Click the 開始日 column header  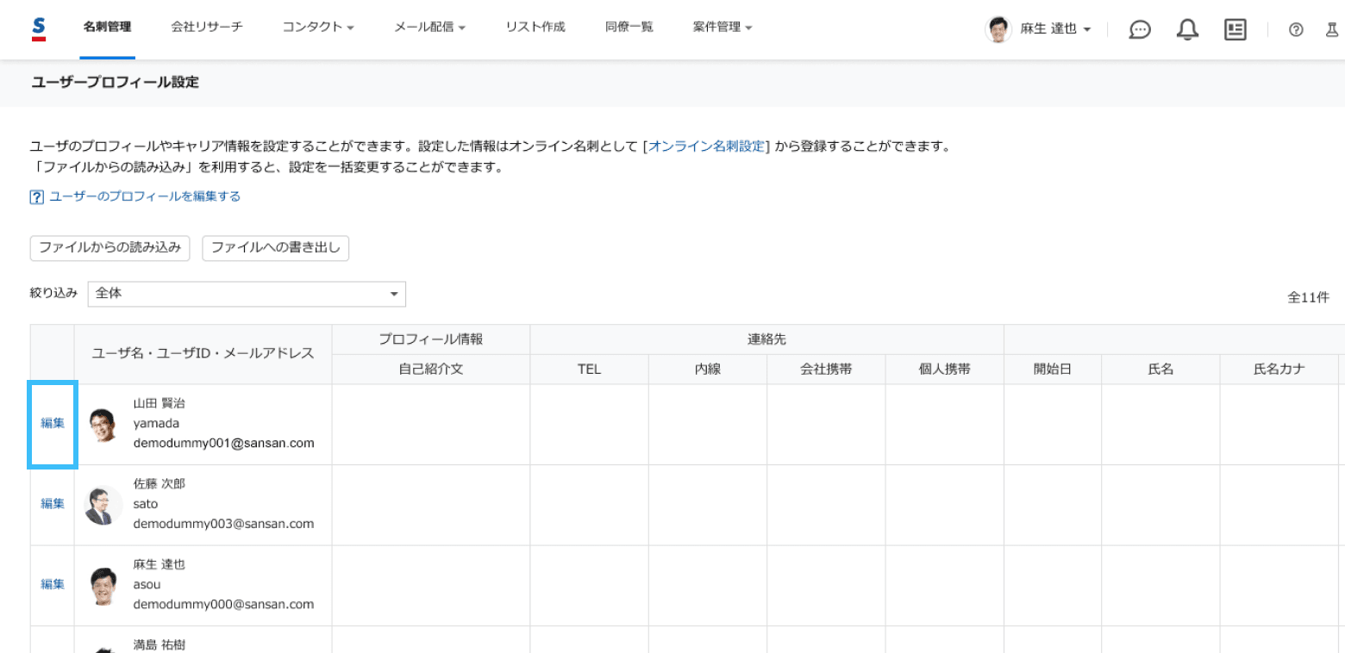1052,370
